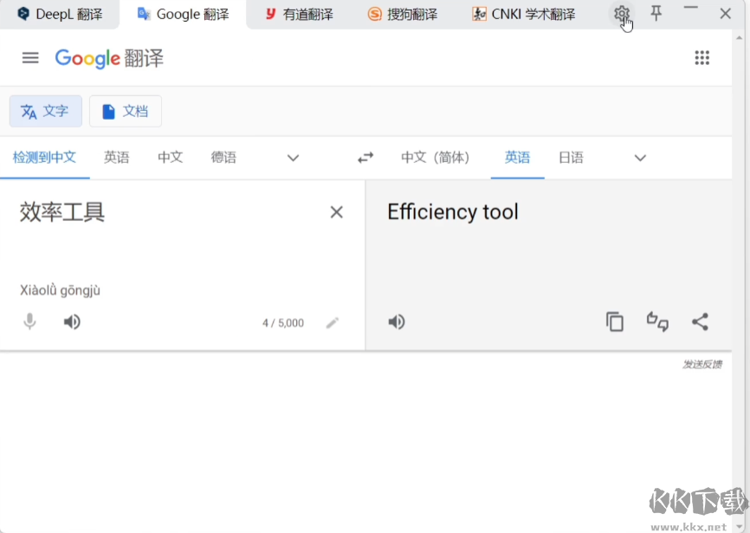Choose 英语 as target language
This screenshot has height=533, width=750.
(518, 158)
